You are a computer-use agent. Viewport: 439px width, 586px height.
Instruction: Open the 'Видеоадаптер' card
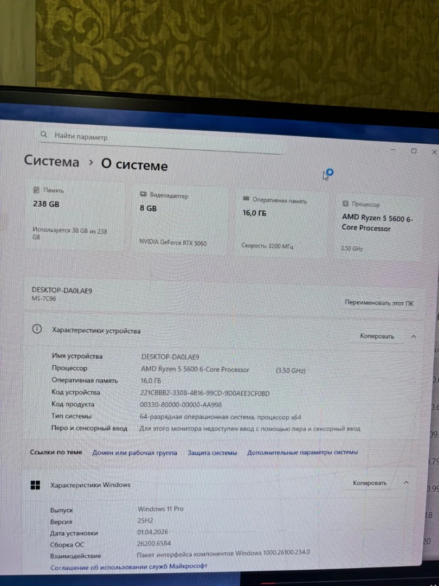[180, 220]
